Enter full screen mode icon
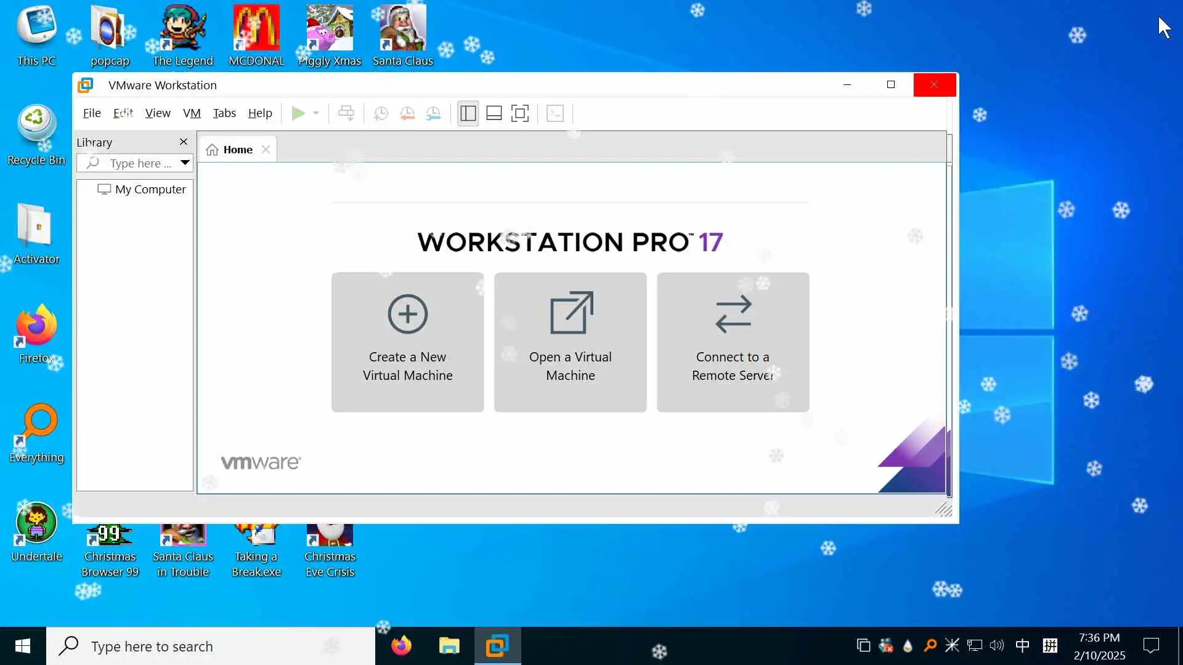This screenshot has height=665, width=1183. tap(520, 113)
